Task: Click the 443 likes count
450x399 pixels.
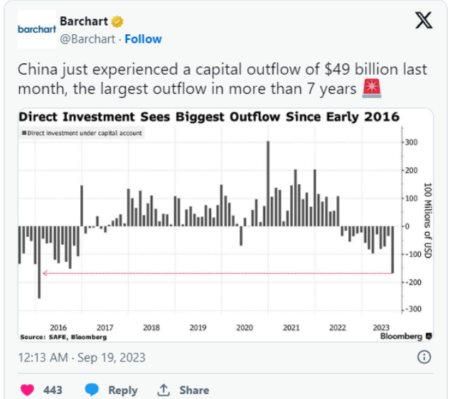Action: 53,390
